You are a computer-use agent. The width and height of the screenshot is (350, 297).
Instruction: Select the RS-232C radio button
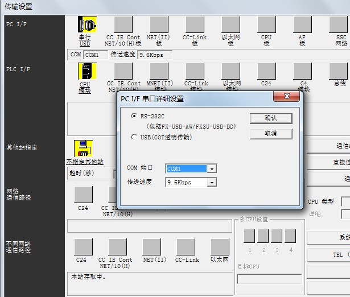tap(134, 116)
